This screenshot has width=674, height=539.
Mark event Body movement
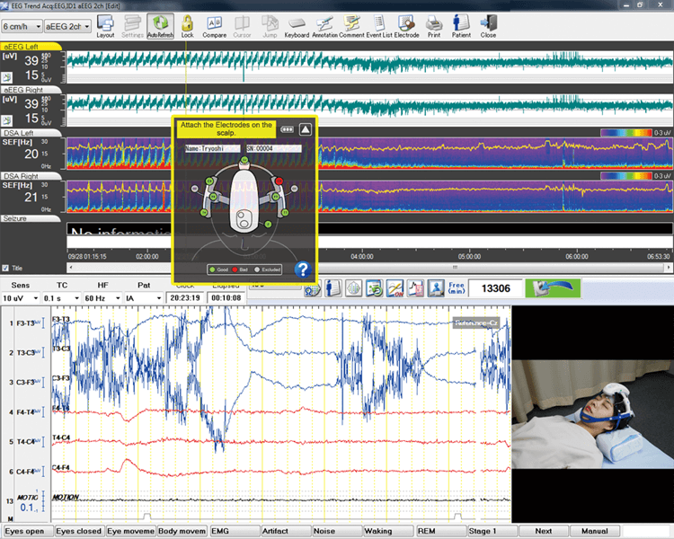coord(182,531)
